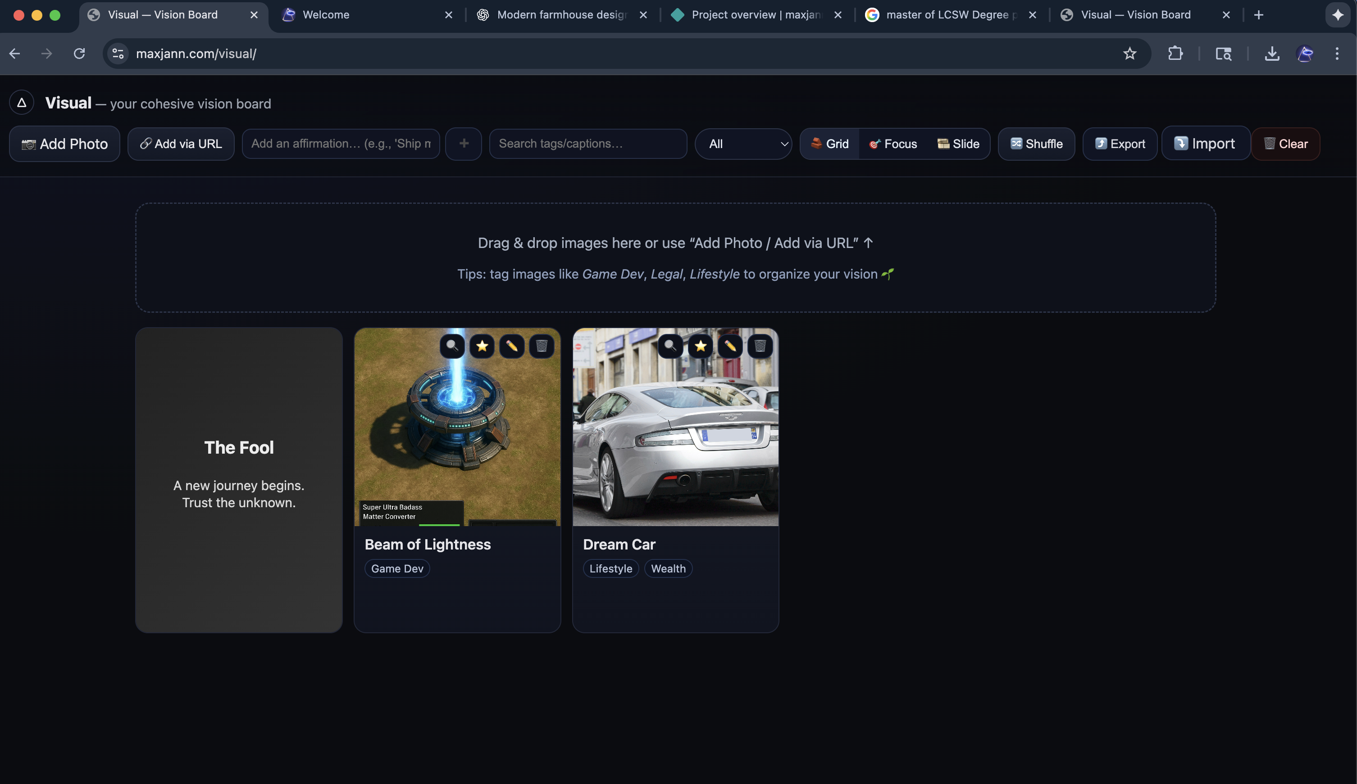The image size is (1357, 784).
Task: Click the Export button
Action: coord(1120,144)
